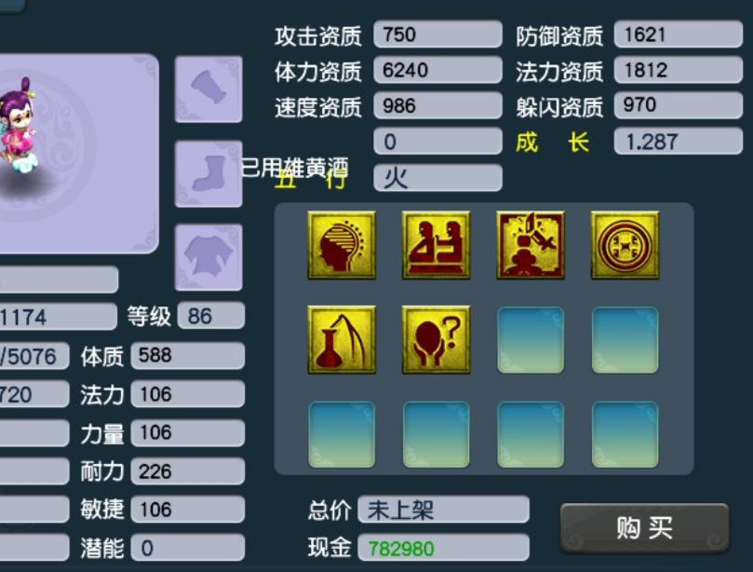The height and width of the screenshot is (572, 753).
Task: Click the last empty skill slot in bottom row
Action: [x=625, y=434]
